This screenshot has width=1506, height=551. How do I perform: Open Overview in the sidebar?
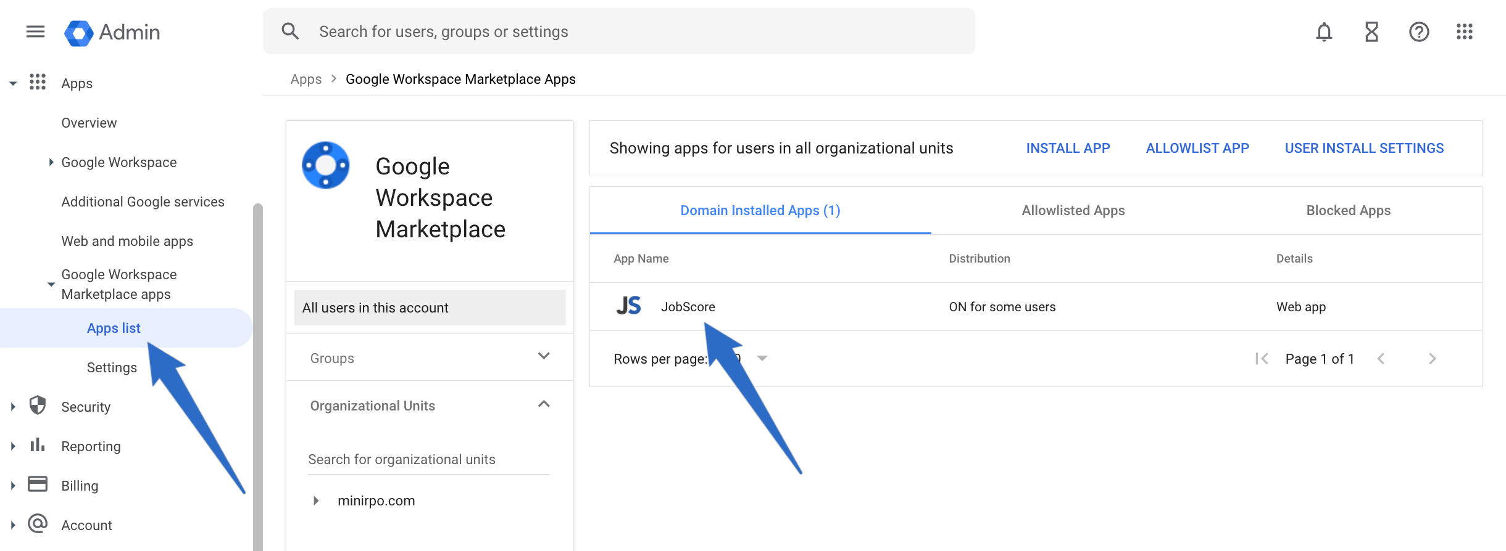click(89, 123)
